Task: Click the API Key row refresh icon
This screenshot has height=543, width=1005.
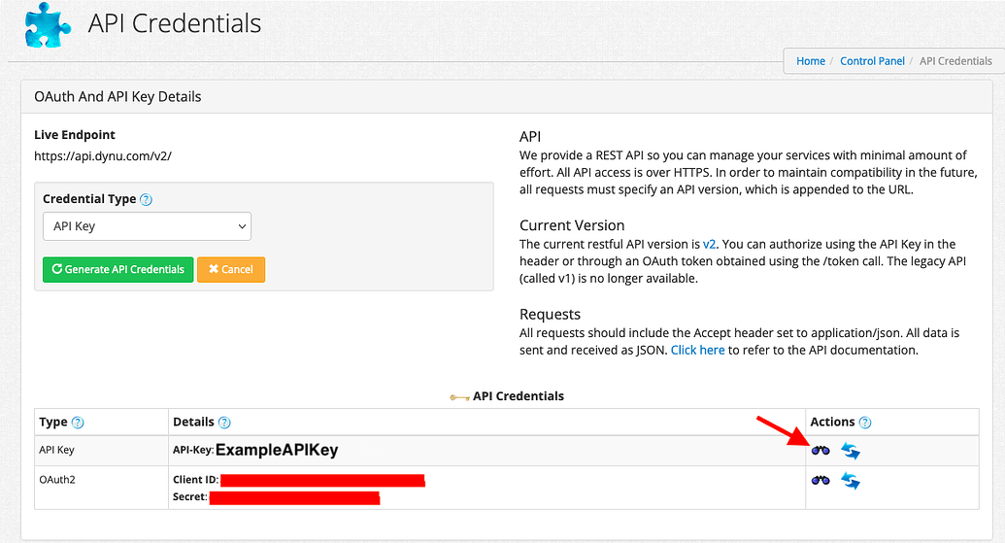Action: pyautogui.click(x=851, y=451)
